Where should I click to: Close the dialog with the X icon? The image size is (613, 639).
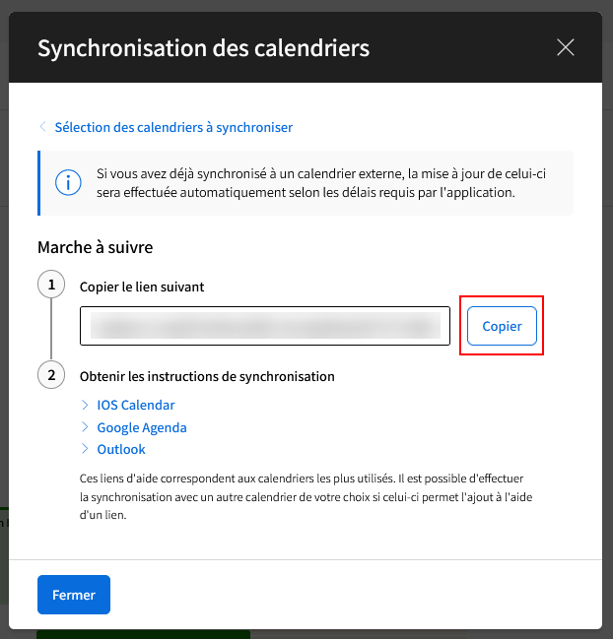pyautogui.click(x=566, y=47)
